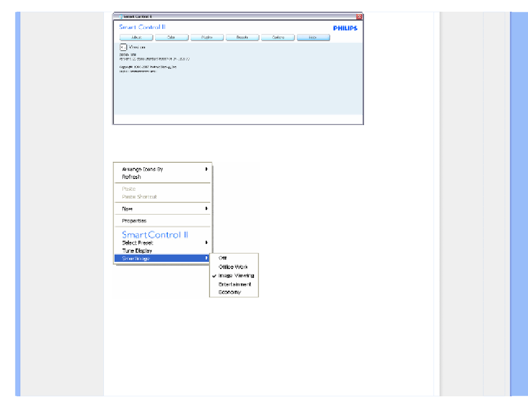Image resolution: width=528 pixels, height=408 pixels.
Task: Open the Plug-ins tab in SmartControl II
Action: pos(207,37)
